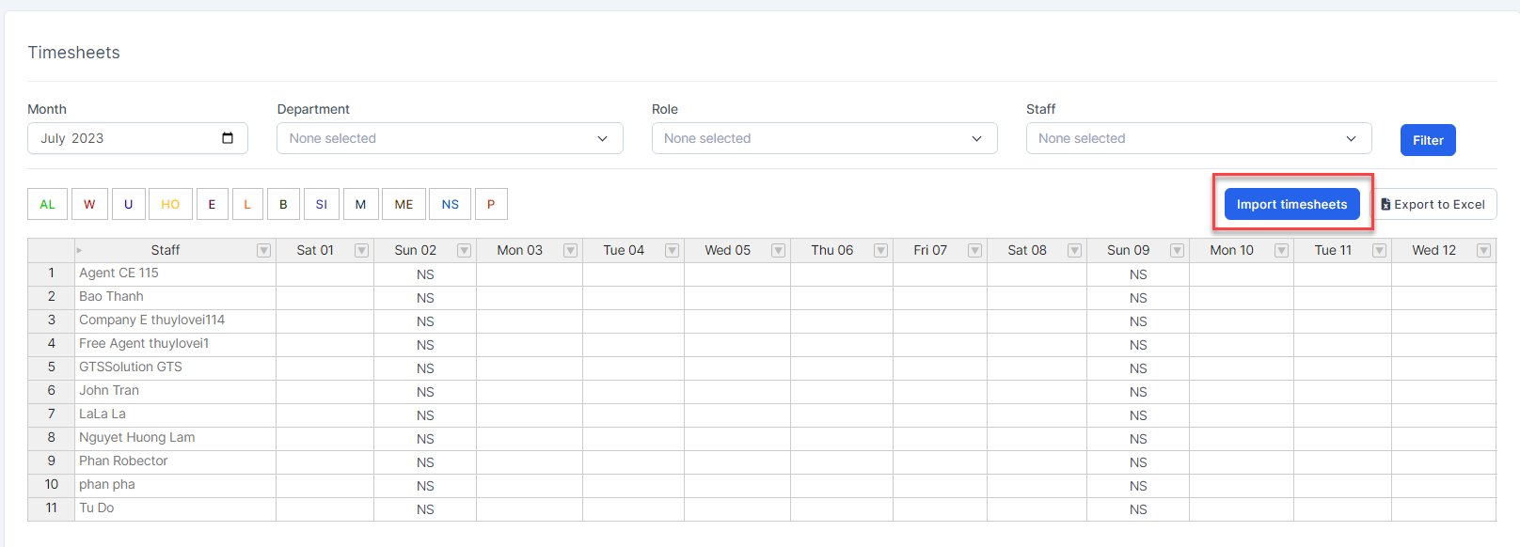Open the Sat 01 column filter icon

coord(361,250)
